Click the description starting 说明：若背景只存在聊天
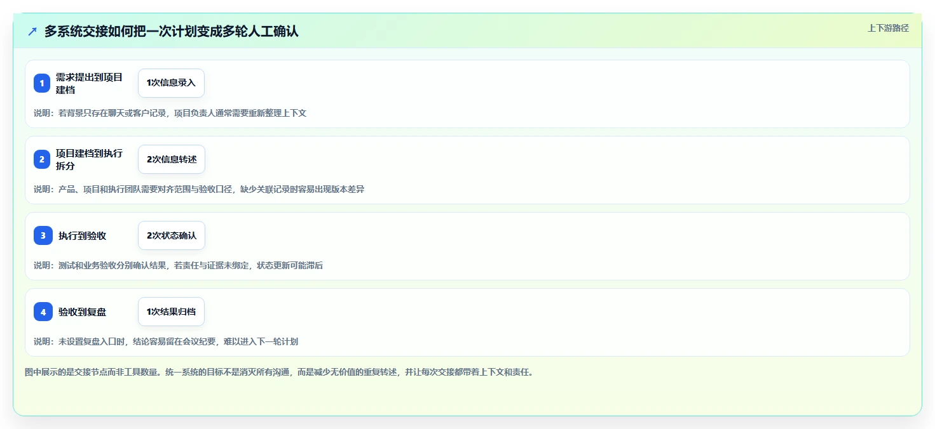 pos(170,113)
